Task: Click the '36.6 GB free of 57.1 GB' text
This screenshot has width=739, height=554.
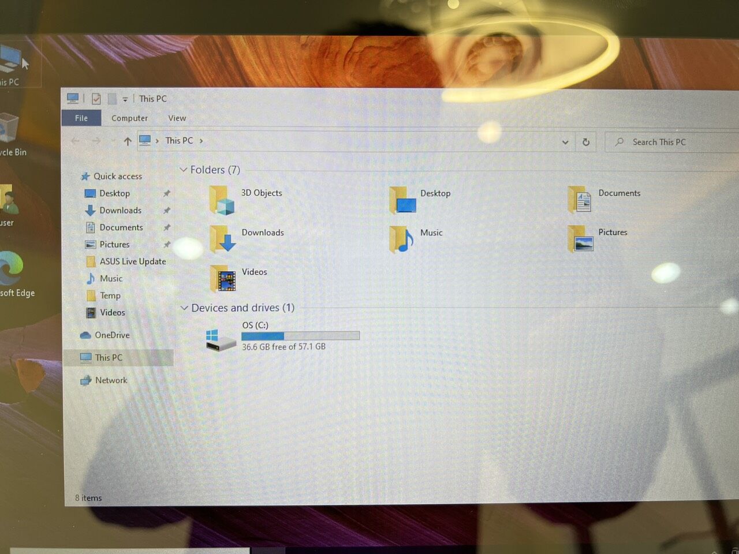Action: (x=283, y=347)
